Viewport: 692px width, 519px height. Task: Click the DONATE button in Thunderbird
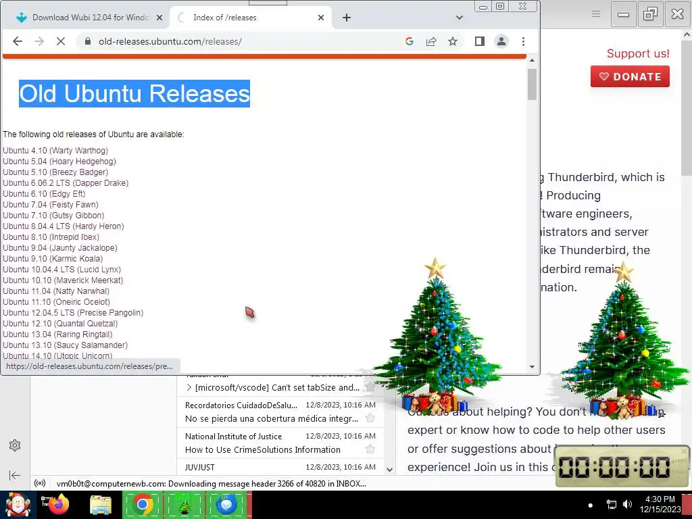click(x=630, y=76)
